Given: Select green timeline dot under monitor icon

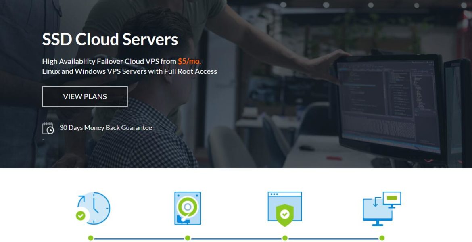Looking at the screenshot, I should [382, 238].
